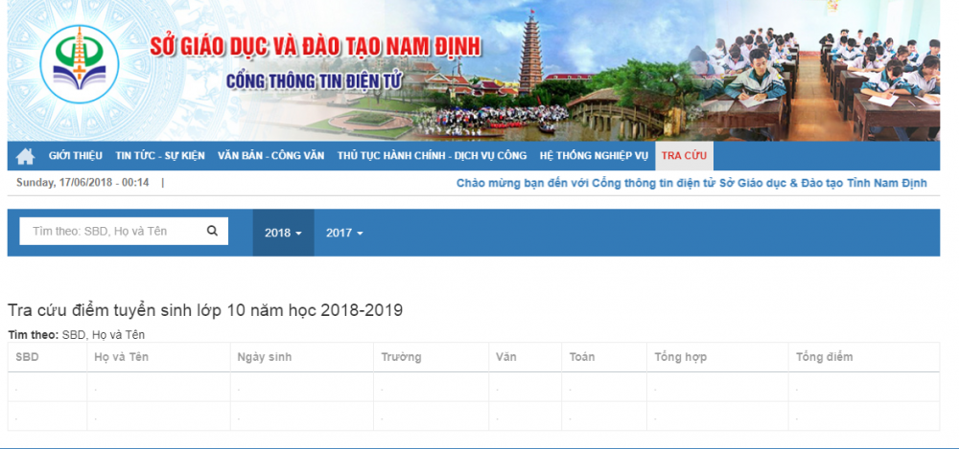
Task: Open Văn Bản - Công Văn menu
Action: pos(270,155)
